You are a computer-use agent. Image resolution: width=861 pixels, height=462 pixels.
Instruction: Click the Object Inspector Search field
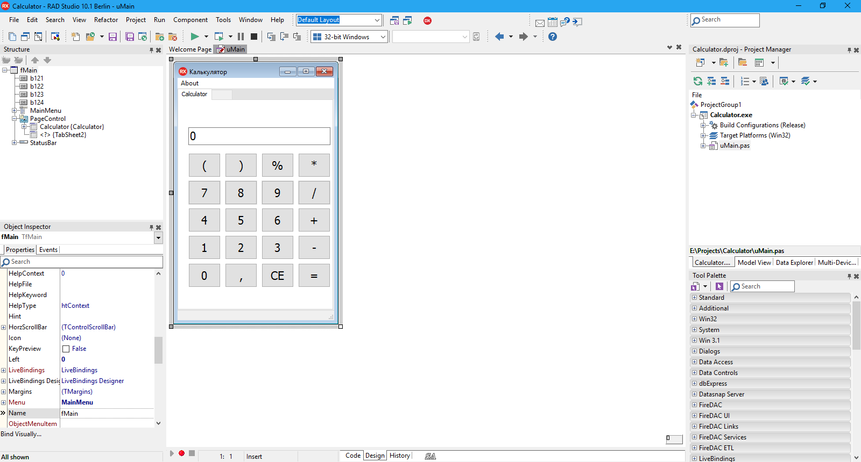click(82, 262)
